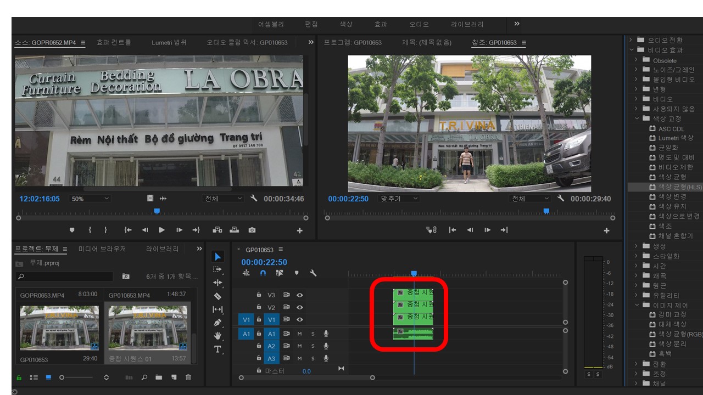The width and height of the screenshot is (703, 395).
Task: Select the Razor tool
Action: click(217, 296)
